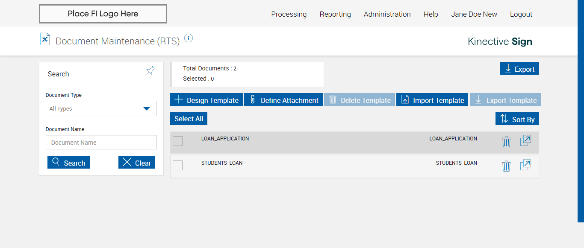Check the LOAN_APPLICATION row checkbox
The height and width of the screenshot is (248, 584).
[x=178, y=141]
